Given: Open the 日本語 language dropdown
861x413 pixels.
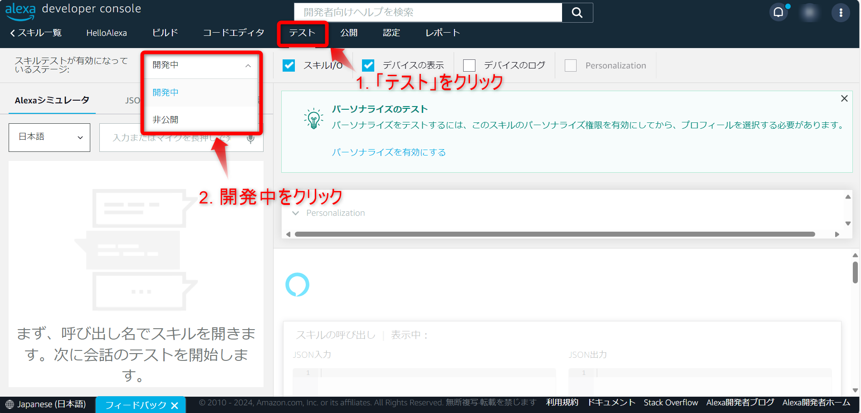Looking at the screenshot, I should pos(49,137).
